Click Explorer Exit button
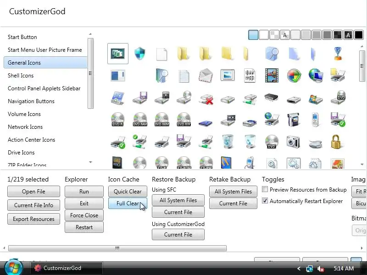Screen dimensions: 367x275 pos(84,203)
